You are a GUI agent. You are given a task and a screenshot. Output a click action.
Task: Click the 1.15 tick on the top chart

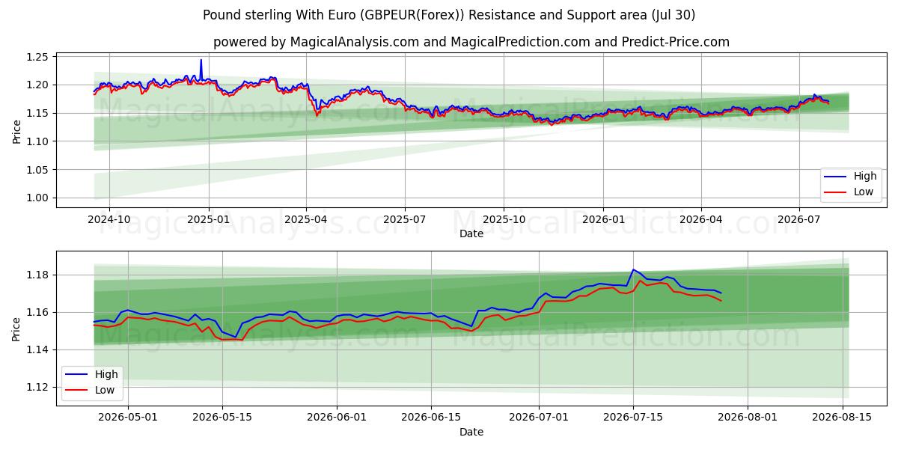click(37, 113)
